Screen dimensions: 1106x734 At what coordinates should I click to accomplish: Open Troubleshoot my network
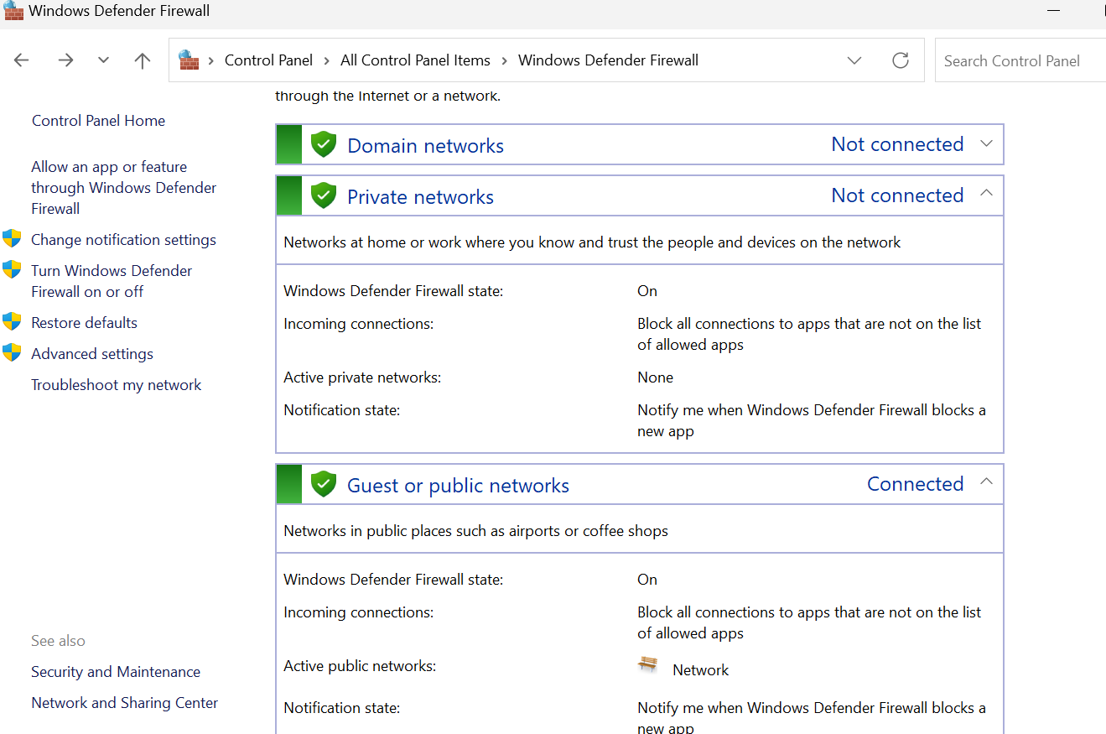117,385
